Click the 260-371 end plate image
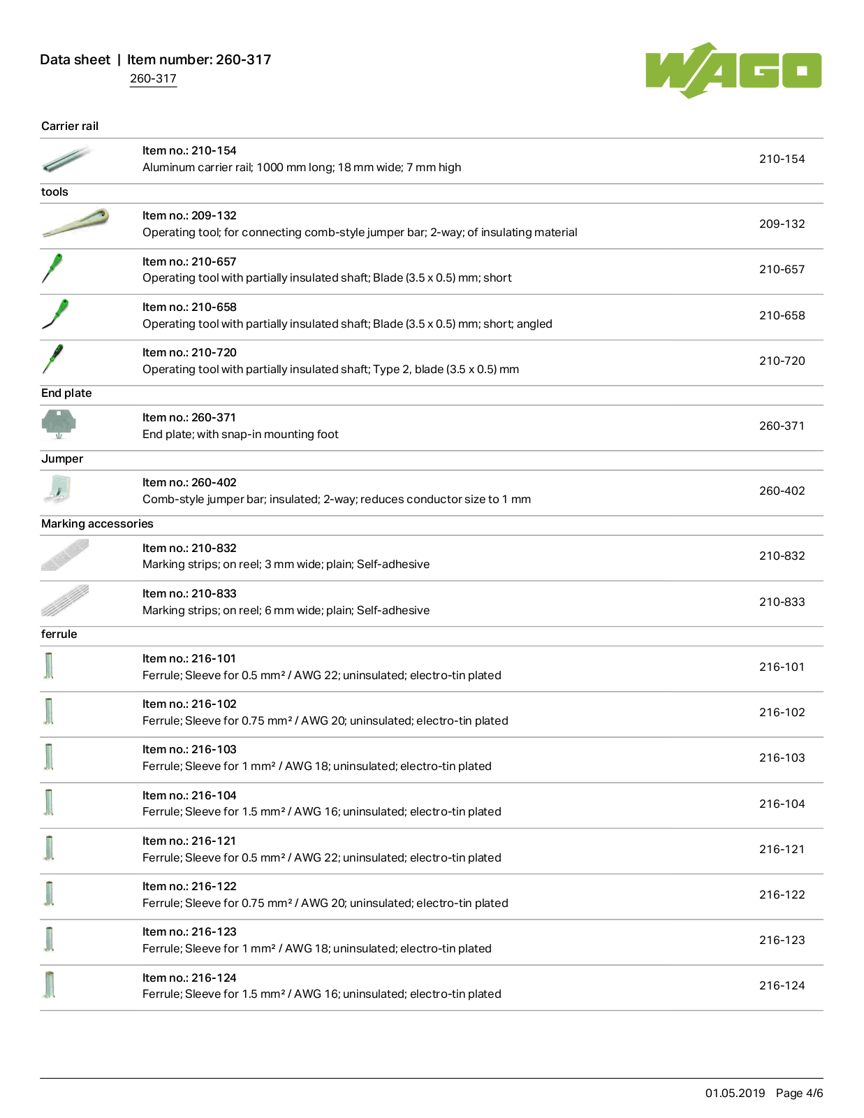 pos(59,425)
